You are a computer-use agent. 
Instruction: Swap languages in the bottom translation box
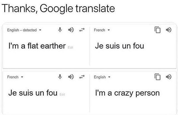(x=82, y=77)
